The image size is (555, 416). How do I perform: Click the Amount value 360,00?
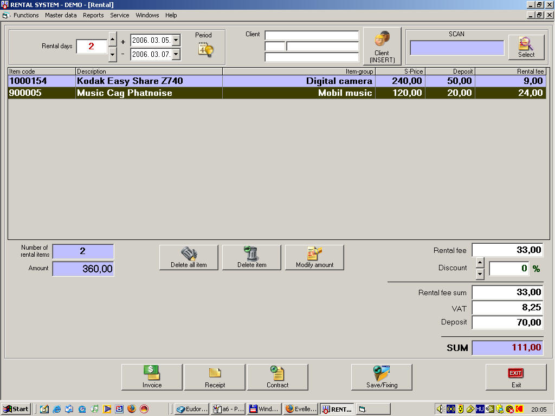[83, 269]
